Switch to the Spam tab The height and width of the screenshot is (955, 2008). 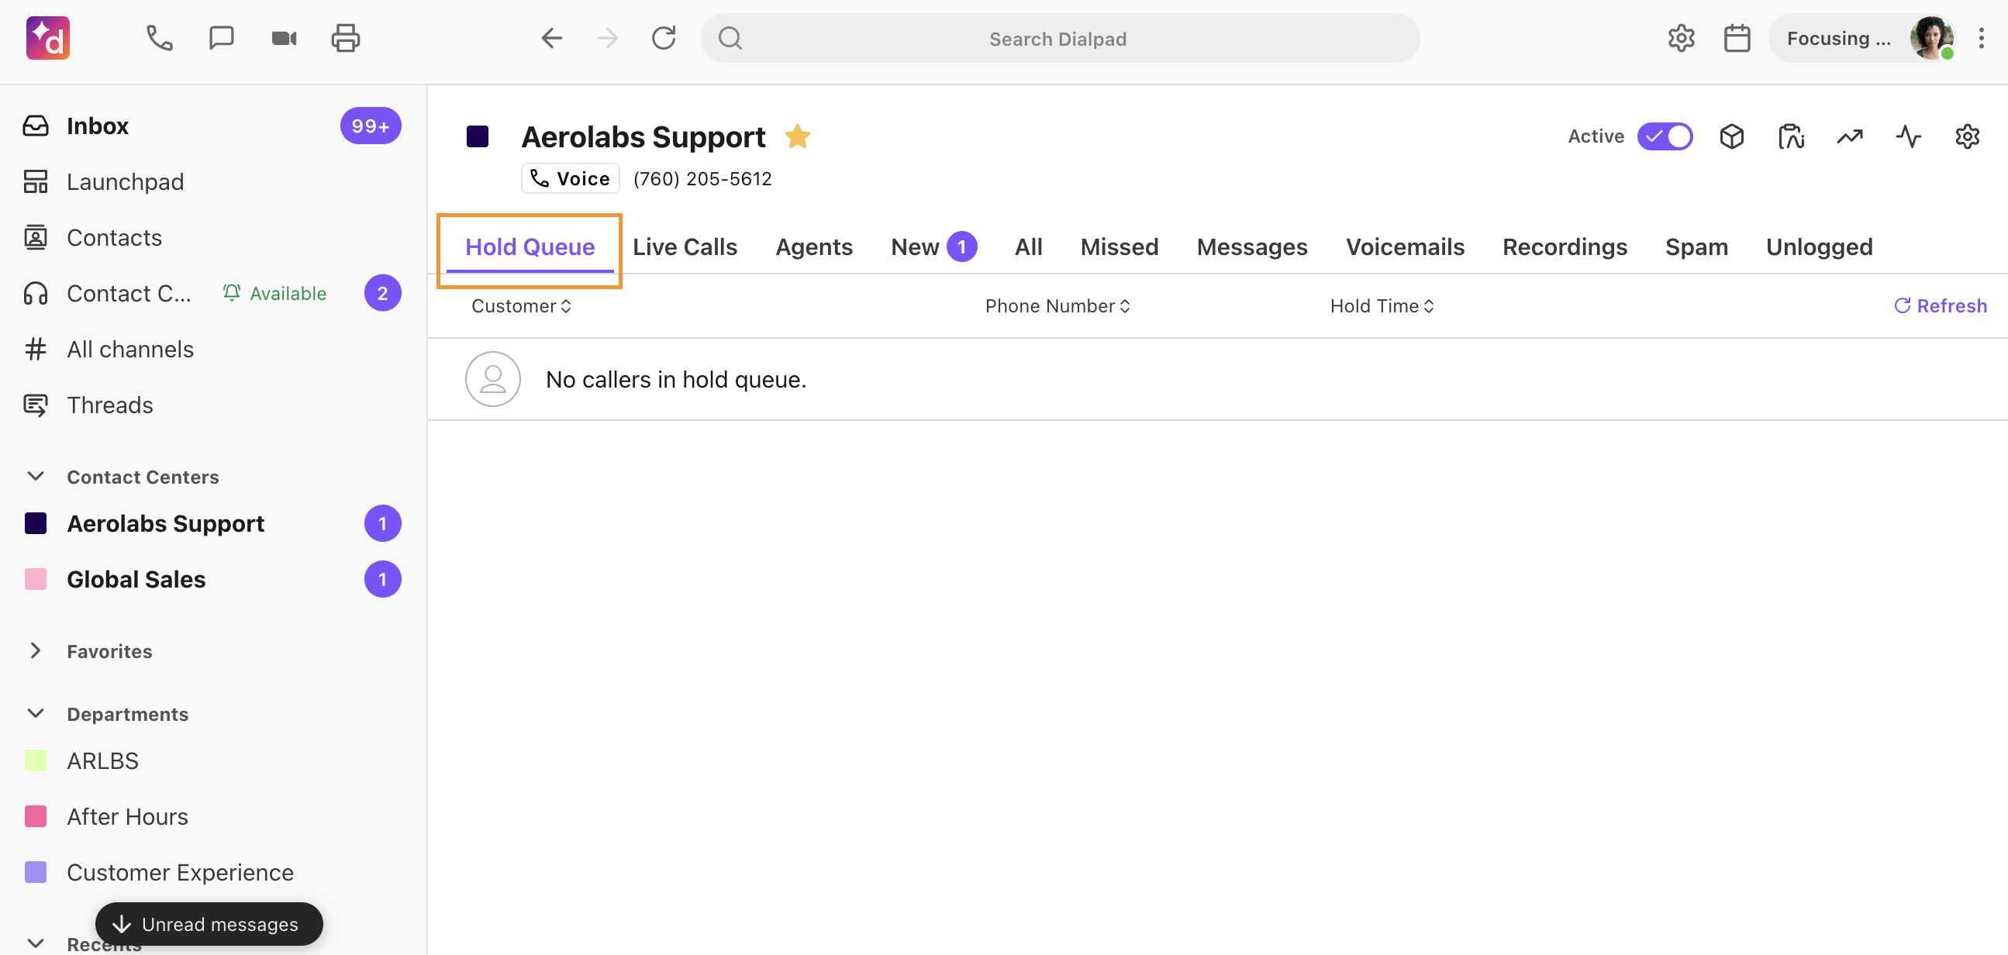[x=1696, y=247]
